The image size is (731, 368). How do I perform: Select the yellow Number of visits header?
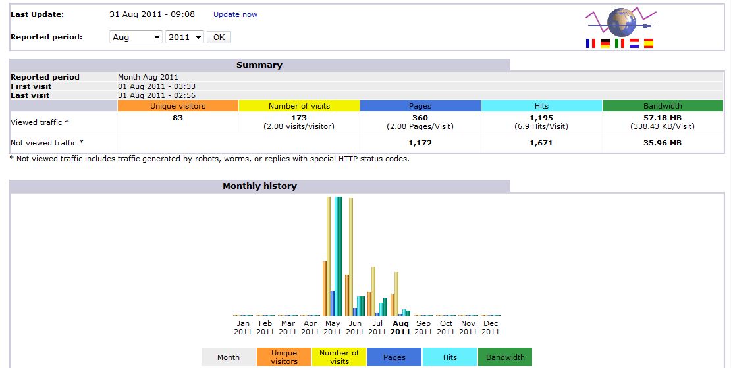(299, 106)
